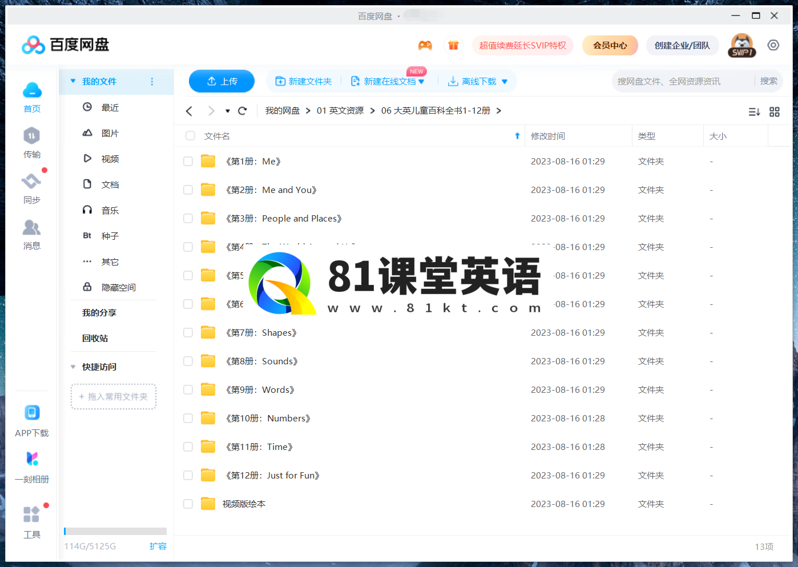Go forward with the right arrow
Screen dimensions: 798x567
pos(211,111)
